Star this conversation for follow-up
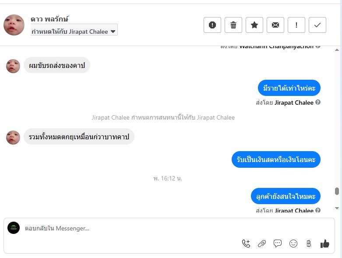The image size is (342, 258). coord(254,25)
